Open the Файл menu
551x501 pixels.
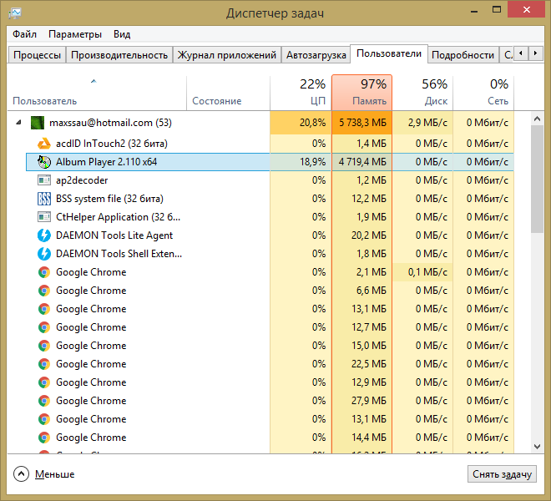pyautogui.click(x=24, y=34)
